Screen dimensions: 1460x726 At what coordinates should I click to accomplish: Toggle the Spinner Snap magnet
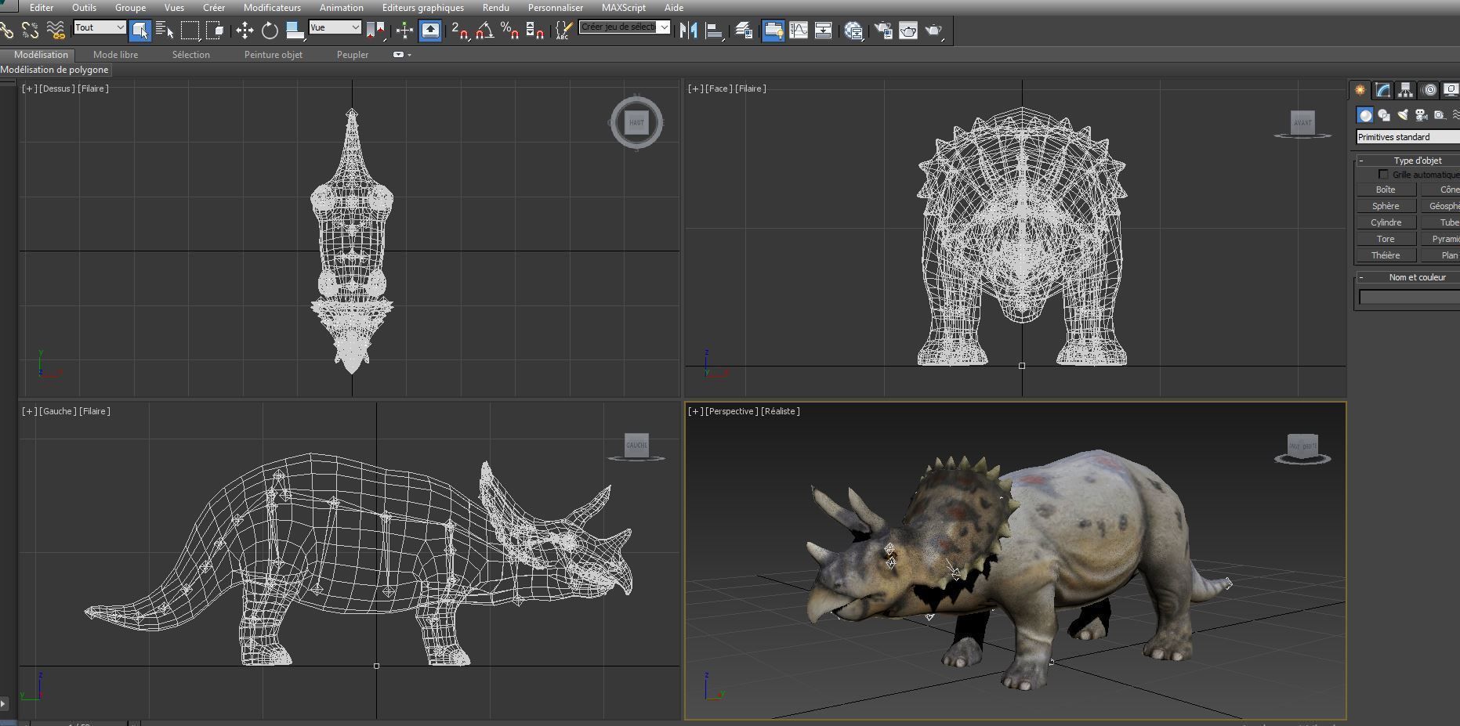[x=535, y=31]
